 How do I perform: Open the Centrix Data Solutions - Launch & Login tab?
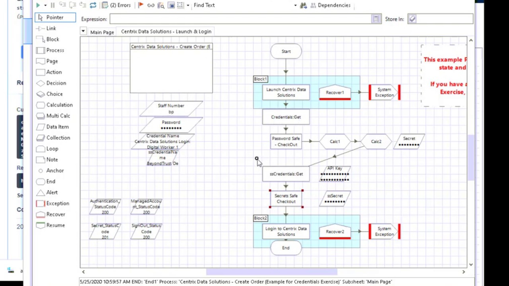tap(166, 31)
